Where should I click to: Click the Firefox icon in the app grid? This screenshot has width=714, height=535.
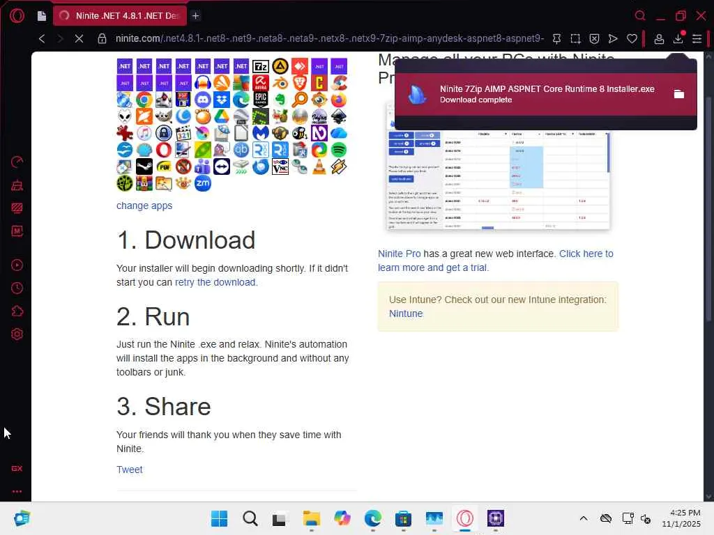click(x=338, y=100)
